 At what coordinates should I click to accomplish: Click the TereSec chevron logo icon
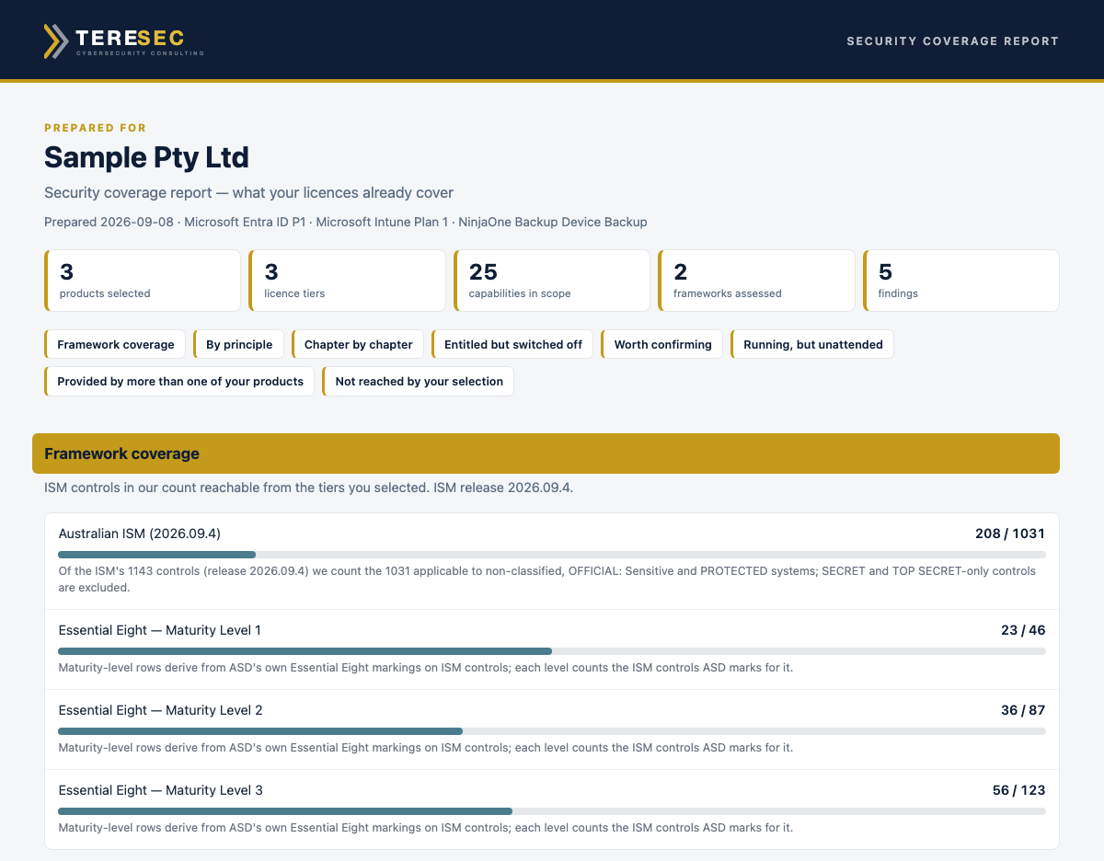56,41
